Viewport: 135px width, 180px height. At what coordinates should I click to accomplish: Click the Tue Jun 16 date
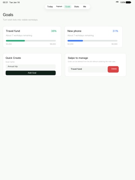tap(15, 2)
